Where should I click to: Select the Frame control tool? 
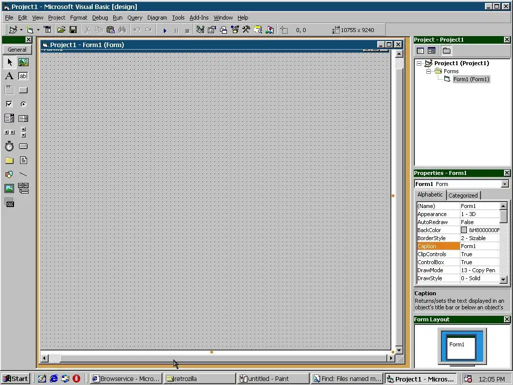click(x=10, y=90)
